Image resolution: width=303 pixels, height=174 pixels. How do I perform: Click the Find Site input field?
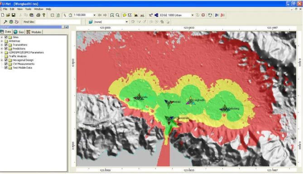click(x=58, y=22)
